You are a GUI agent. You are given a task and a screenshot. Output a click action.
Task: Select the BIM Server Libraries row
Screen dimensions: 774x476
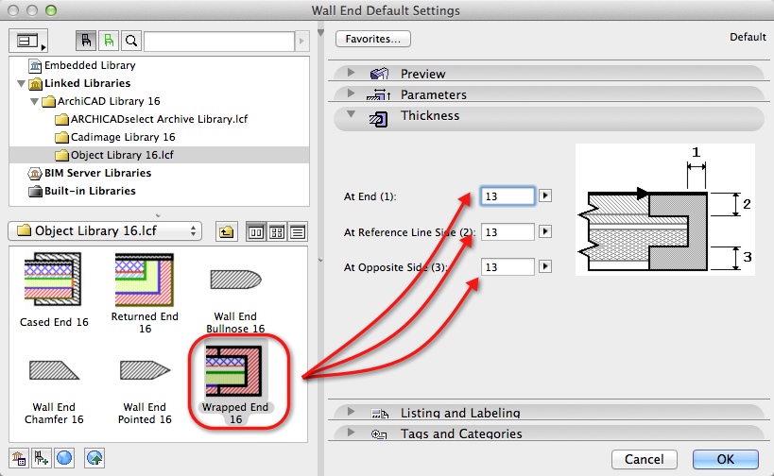[159, 173]
